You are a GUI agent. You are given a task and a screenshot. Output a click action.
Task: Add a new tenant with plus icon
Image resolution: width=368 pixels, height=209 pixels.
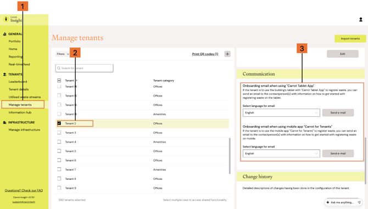click(x=227, y=54)
